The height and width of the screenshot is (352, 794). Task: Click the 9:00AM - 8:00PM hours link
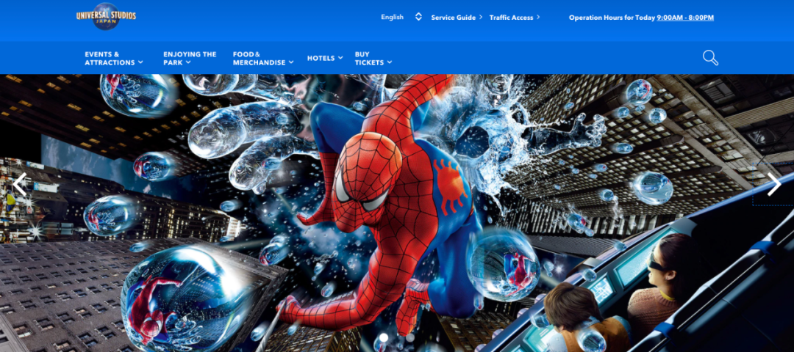coord(685,17)
